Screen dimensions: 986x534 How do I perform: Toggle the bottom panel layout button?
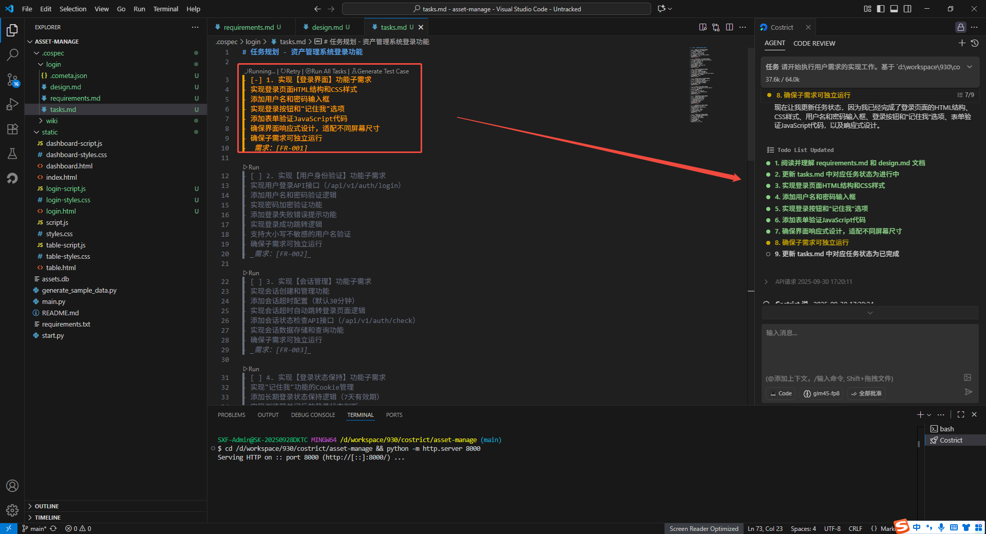(894, 9)
